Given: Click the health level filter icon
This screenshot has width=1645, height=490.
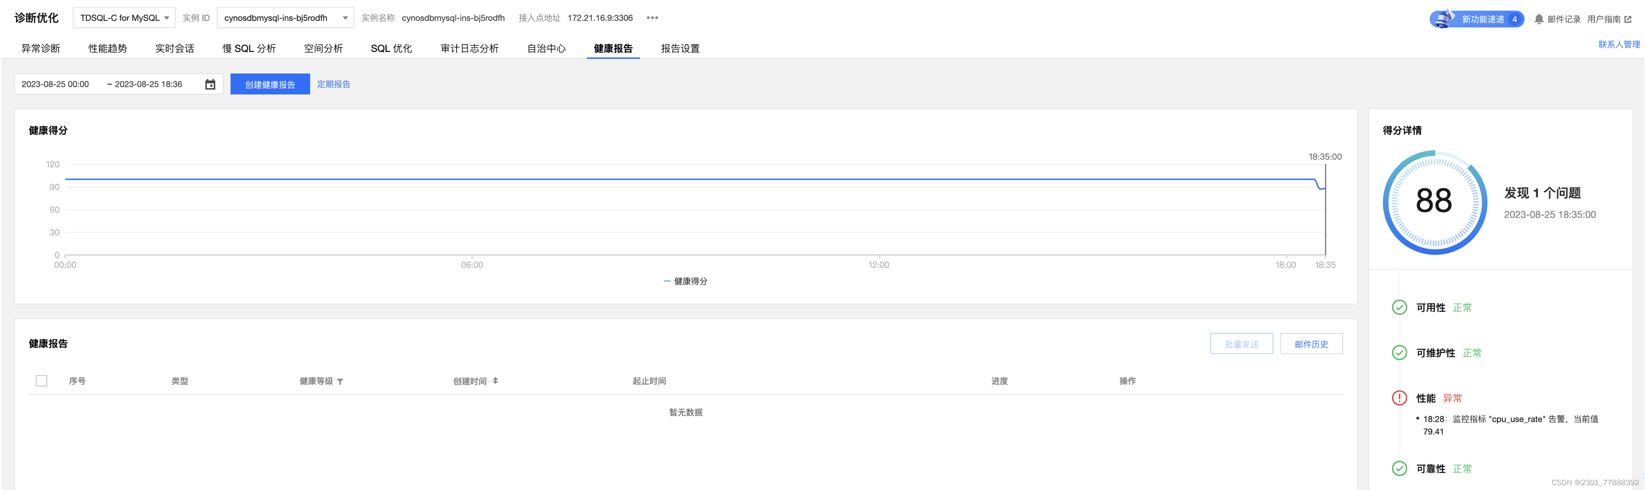Looking at the screenshot, I should tap(340, 382).
